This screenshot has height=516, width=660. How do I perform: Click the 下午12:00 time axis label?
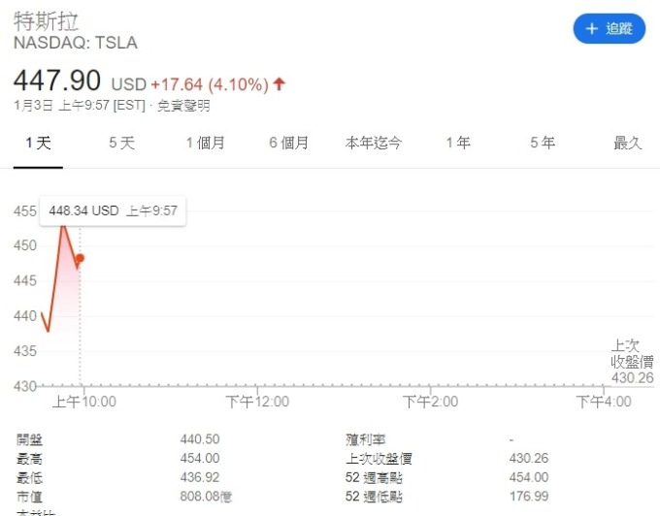coord(257,402)
